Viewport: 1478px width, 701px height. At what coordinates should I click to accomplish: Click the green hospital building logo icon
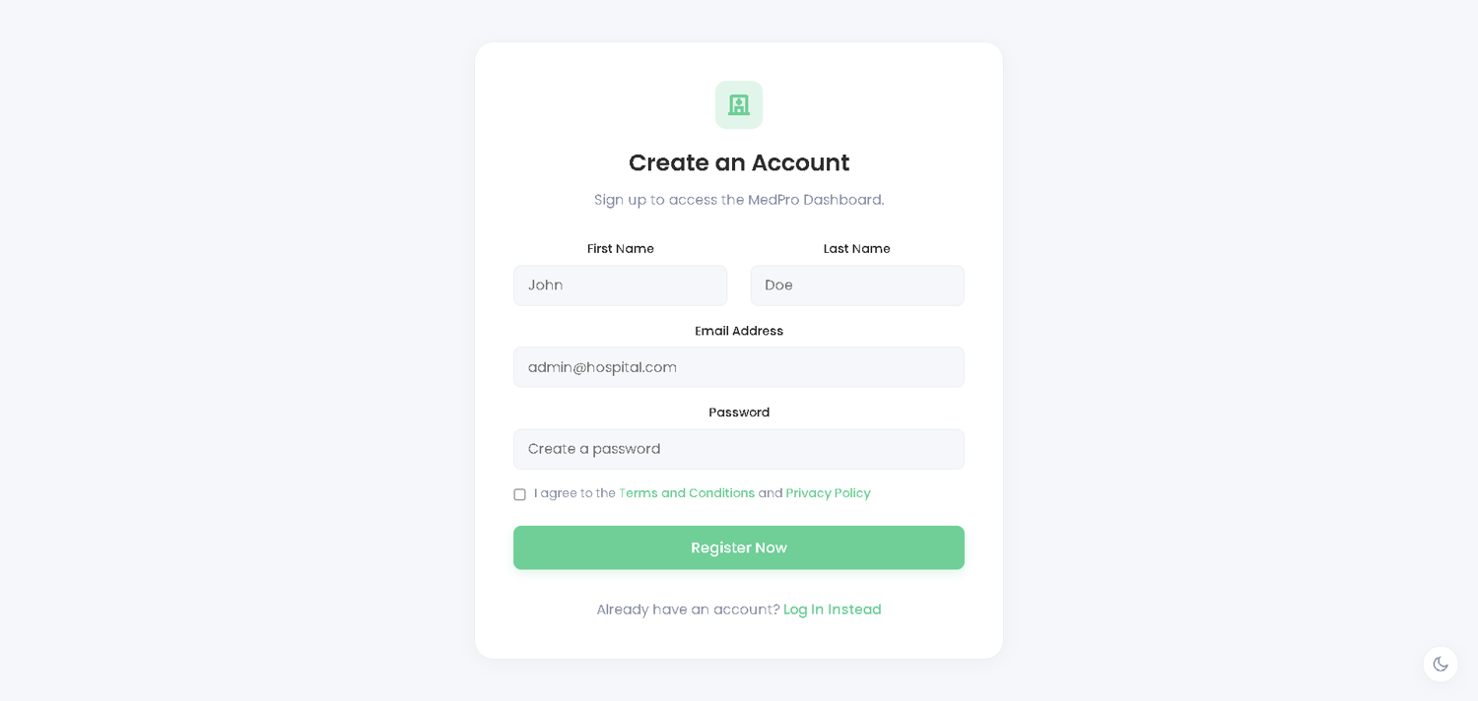click(739, 104)
